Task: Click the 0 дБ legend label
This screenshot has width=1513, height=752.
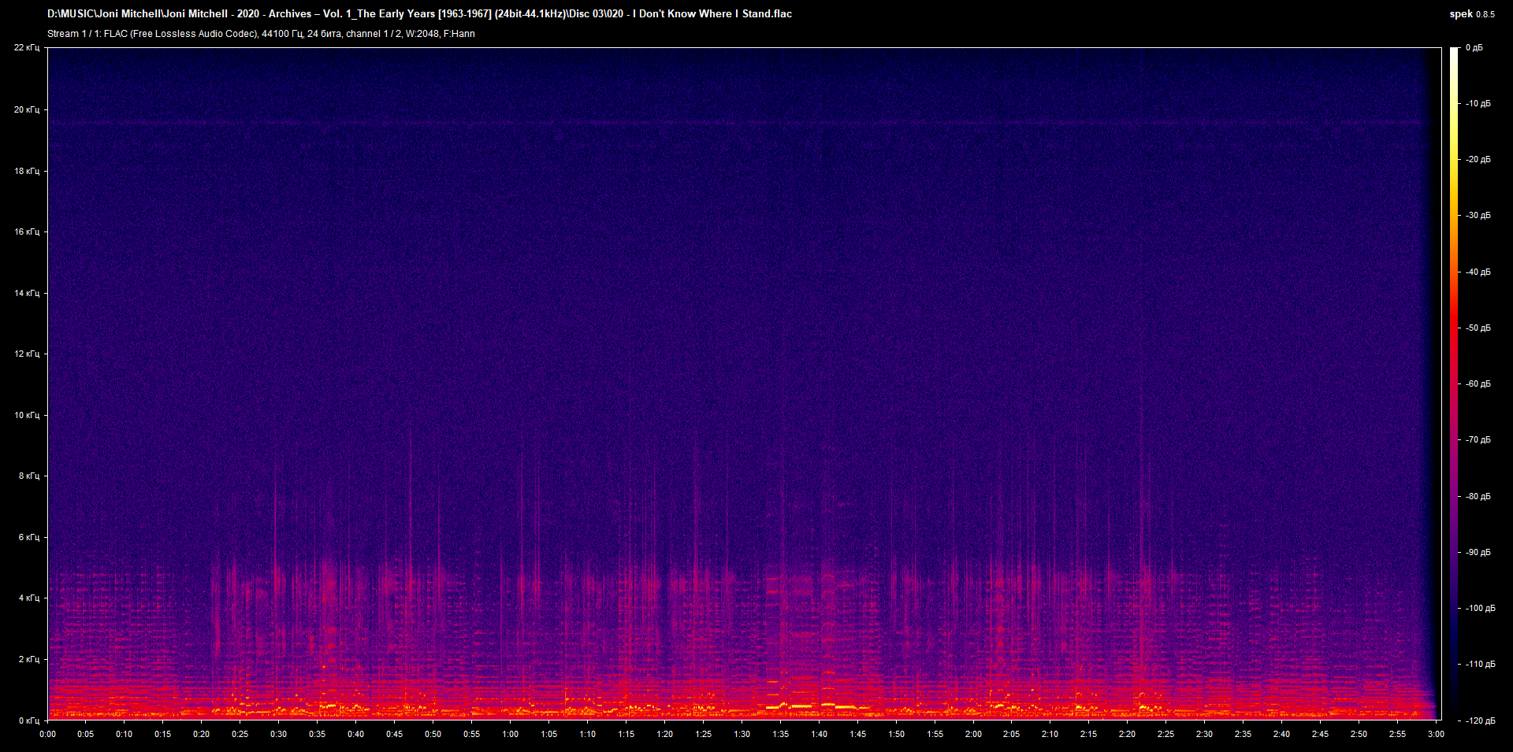Action: (1475, 46)
